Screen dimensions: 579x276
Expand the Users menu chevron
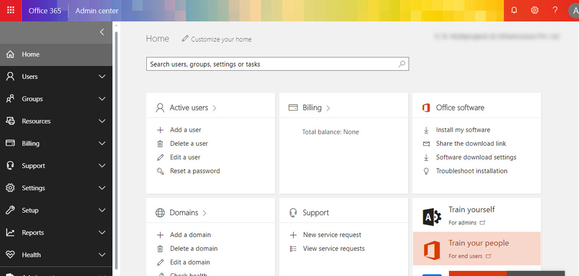(102, 77)
